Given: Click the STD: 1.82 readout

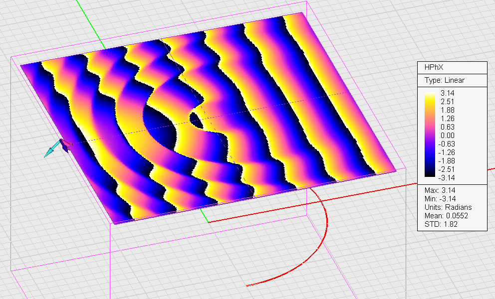Looking at the screenshot, I should pyautogui.click(x=438, y=224).
